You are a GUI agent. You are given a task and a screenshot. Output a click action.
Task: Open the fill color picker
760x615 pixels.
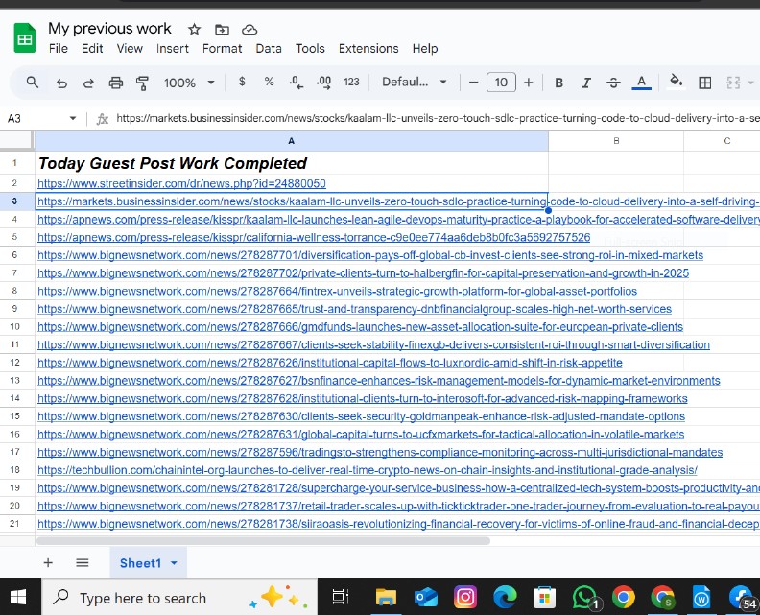[677, 82]
